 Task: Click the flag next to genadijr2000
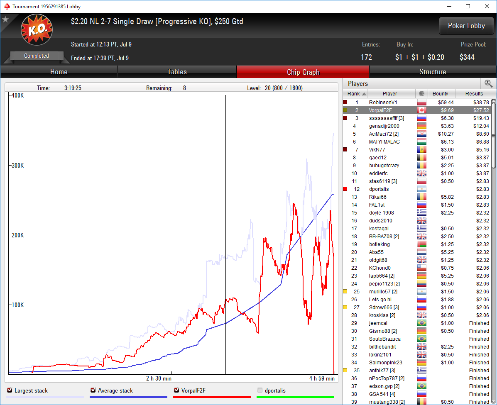(x=421, y=126)
